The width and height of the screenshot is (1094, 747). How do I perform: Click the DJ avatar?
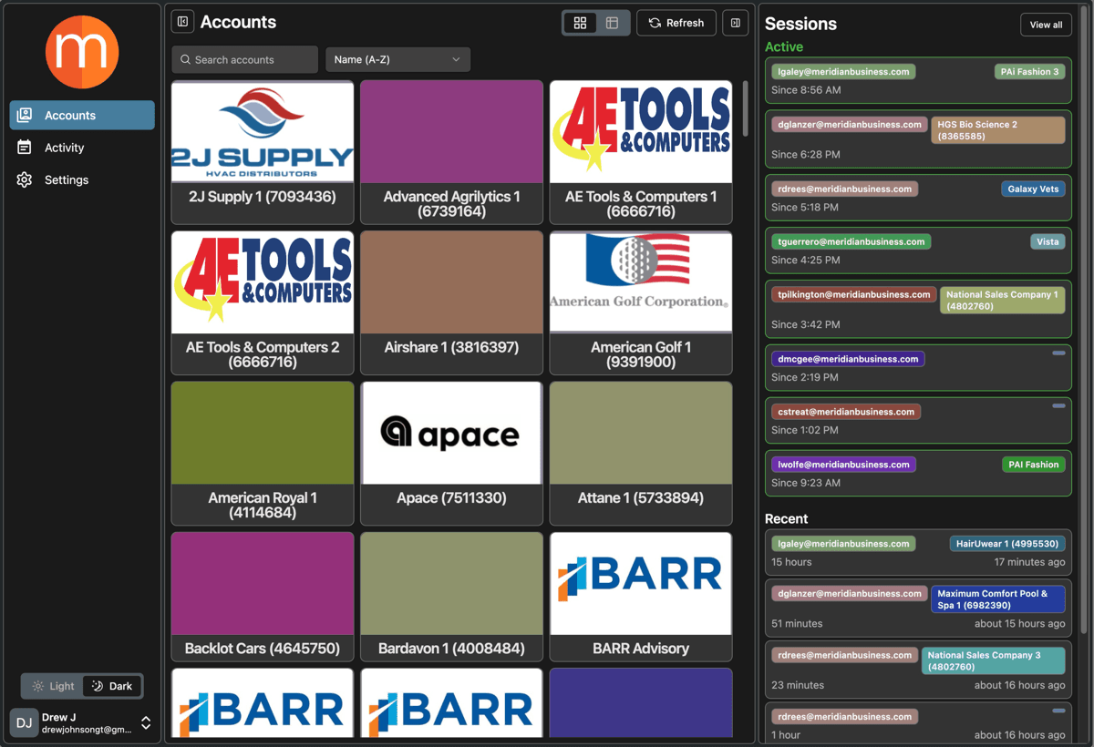coord(25,723)
